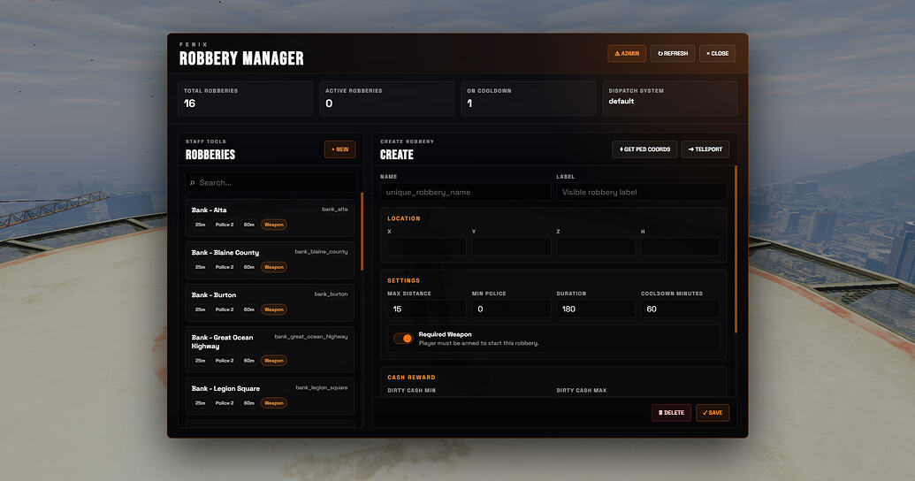Click the Dispatch System default card
Screen dimensions: 915x481
tap(670, 98)
